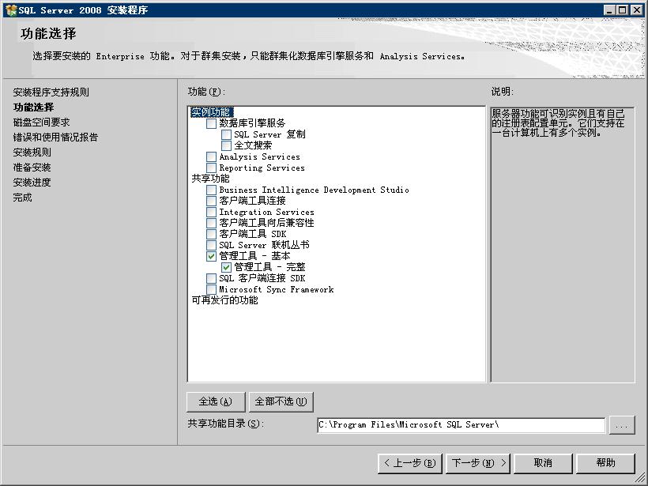Click the SQL Server setup title bar icon
The width and height of the screenshot is (648, 486).
coord(11,10)
